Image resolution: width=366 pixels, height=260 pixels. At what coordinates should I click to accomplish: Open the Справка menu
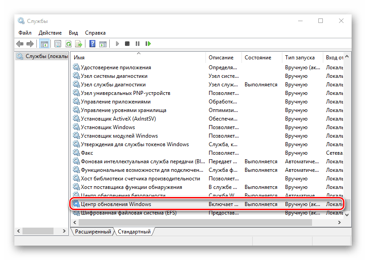click(95, 33)
